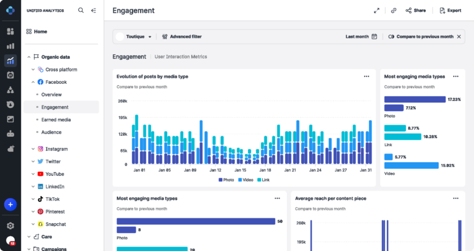Viewport: 474px width, 251px height.
Task: Collapse the sidebar with the arrow icon
Action: [94, 10]
